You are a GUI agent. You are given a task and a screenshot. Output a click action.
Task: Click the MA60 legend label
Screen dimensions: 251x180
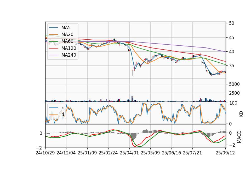(67, 41)
